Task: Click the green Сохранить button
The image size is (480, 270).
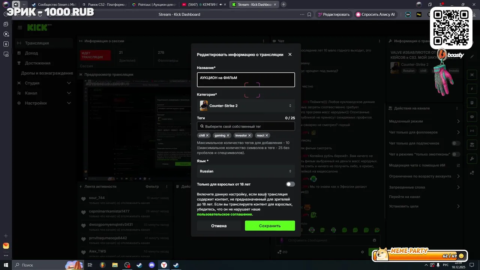Action: [270, 226]
